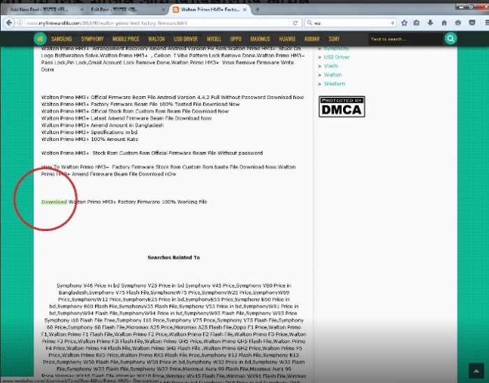This screenshot has width=489, height=383.
Task: Go to browser home icon
Action: (444, 23)
